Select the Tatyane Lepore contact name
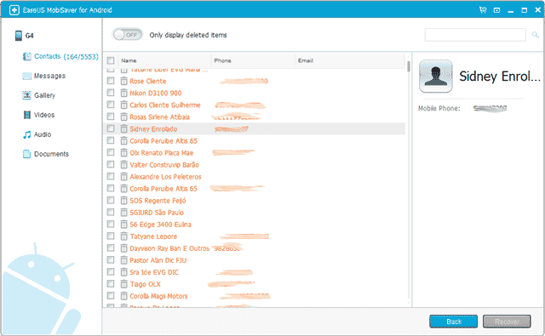 (x=153, y=236)
